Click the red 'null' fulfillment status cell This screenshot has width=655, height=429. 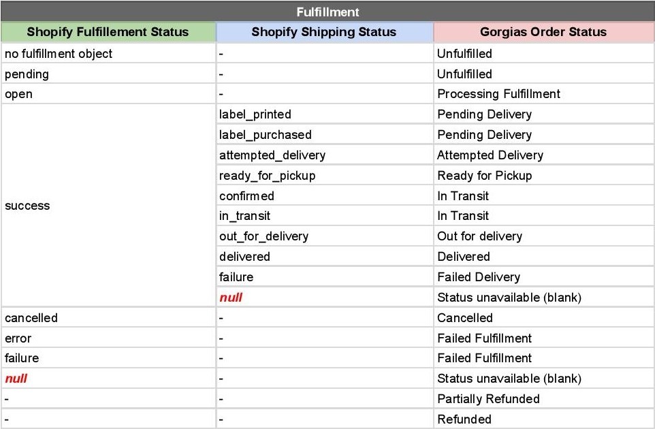[108, 379]
